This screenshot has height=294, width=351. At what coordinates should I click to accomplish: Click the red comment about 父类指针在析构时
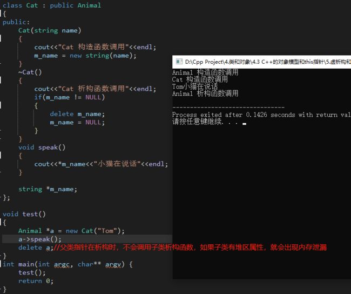point(190,248)
